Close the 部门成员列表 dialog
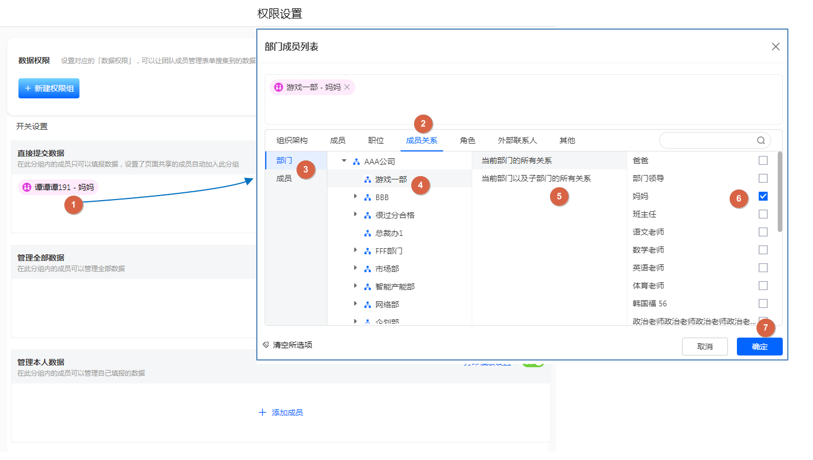The width and height of the screenshot is (813, 460). (x=776, y=46)
